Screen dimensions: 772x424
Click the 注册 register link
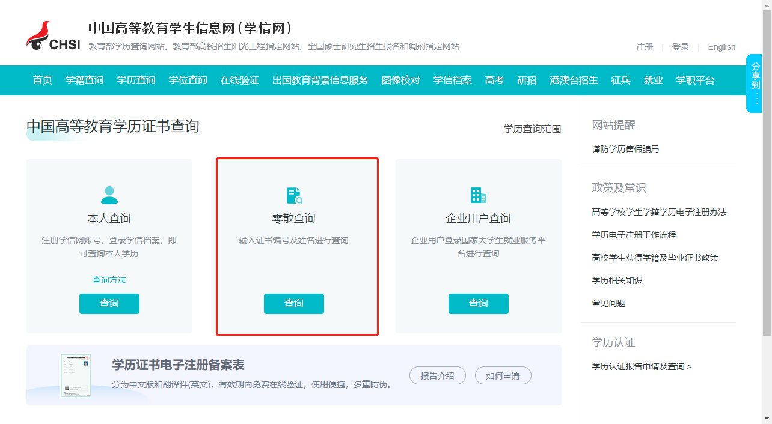pyautogui.click(x=645, y=47)
